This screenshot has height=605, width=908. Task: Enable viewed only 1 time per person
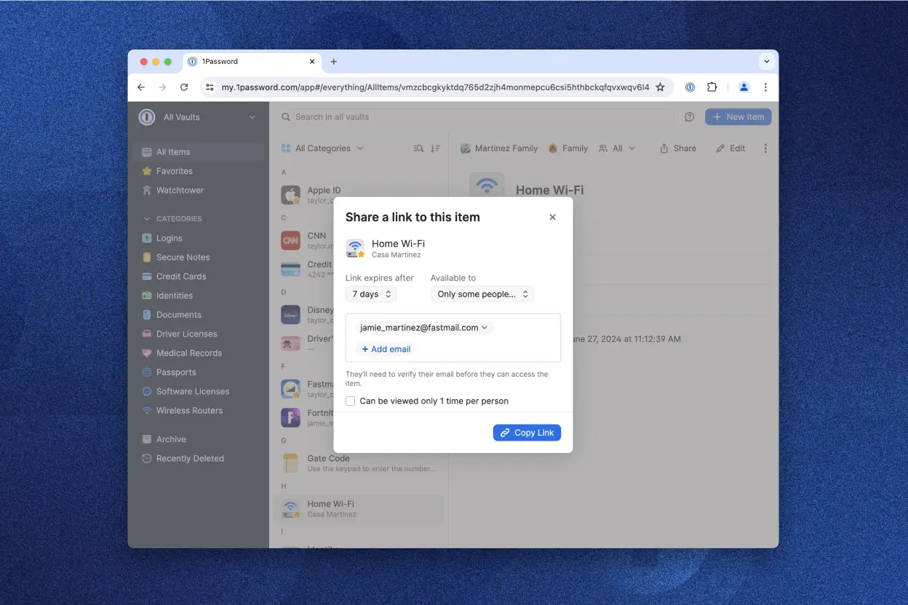click(x=350, y=401)
